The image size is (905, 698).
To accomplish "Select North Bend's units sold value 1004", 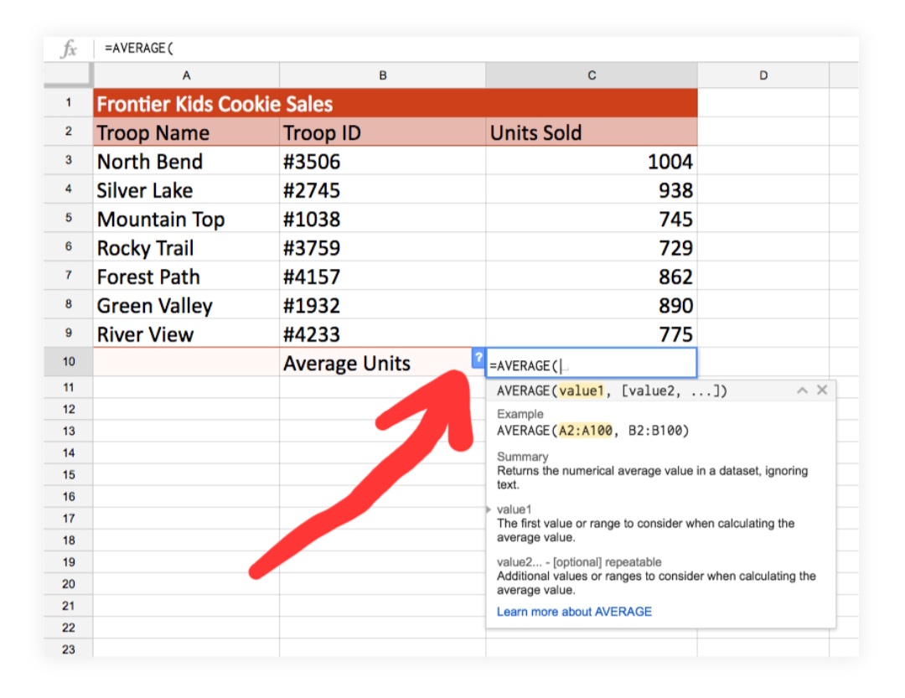I will pyautogui.click(x=591, y=161).
